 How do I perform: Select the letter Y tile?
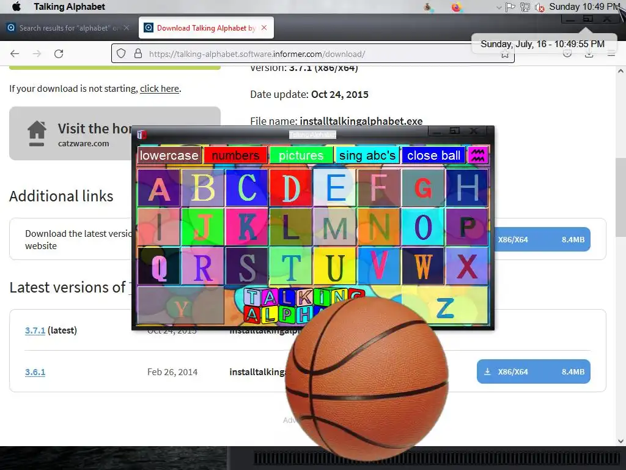[181, 305]
